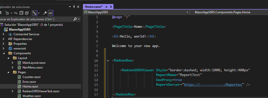
Task: Toggle Preview Selected Items button
Action: [51, 13]
